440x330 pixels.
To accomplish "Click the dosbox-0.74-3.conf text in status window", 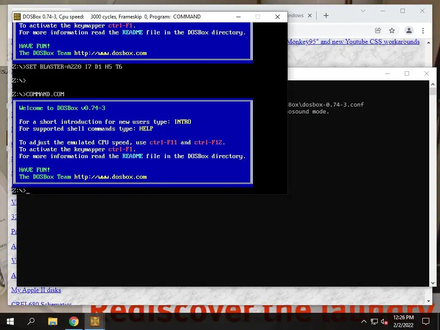I will coord(333,105).
